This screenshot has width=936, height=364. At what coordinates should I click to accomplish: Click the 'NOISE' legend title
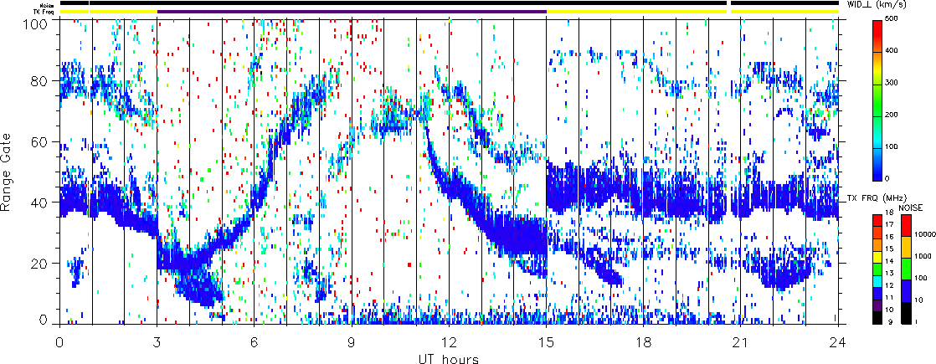(911, 208)
